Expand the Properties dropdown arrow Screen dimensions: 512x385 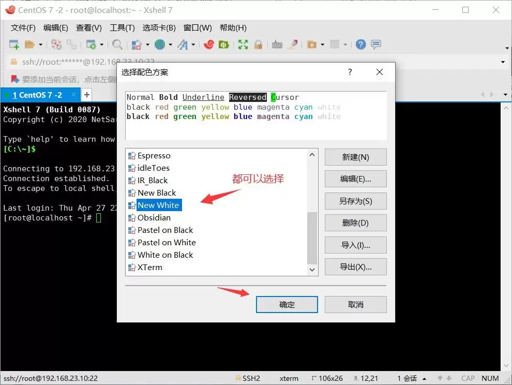coord(101,45)
